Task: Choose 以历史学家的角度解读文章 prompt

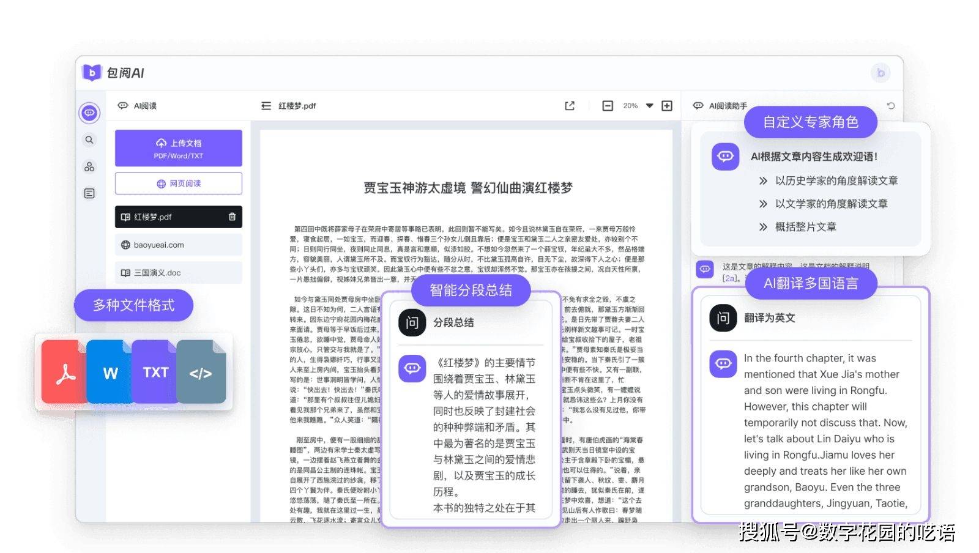Action: (x=836, y=180)
